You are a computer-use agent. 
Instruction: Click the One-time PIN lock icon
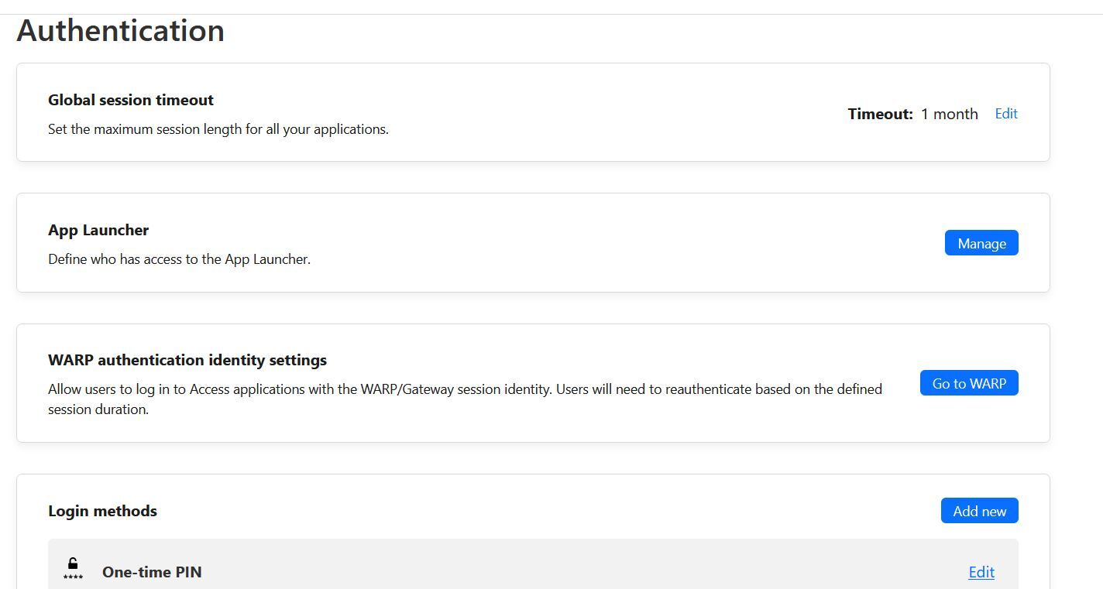coord(73,568)
